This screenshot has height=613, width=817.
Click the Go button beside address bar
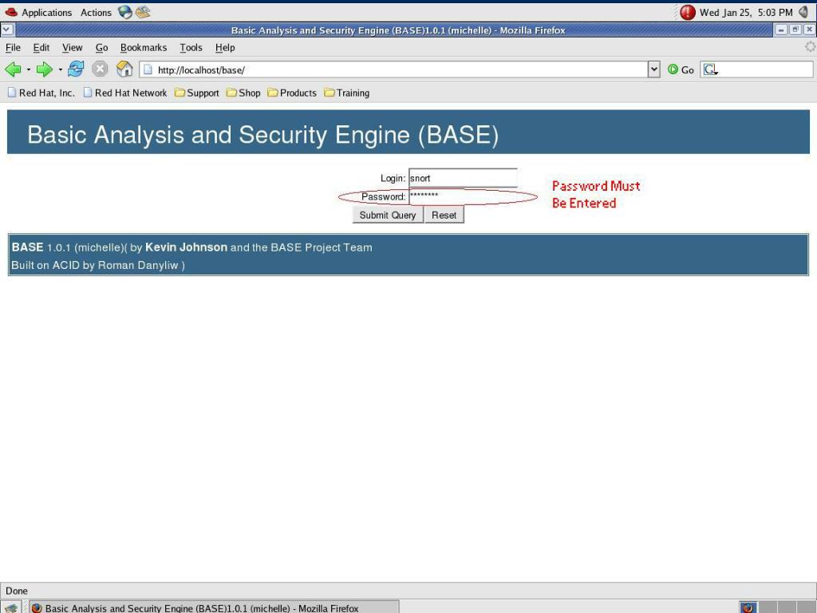[x=681, y=69]
